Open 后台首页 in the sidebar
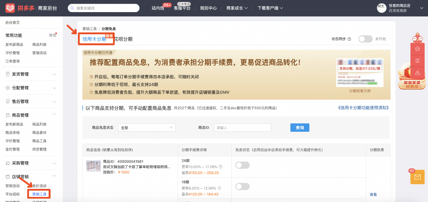This screenshot has height=202, width=428. coord(12,23)
